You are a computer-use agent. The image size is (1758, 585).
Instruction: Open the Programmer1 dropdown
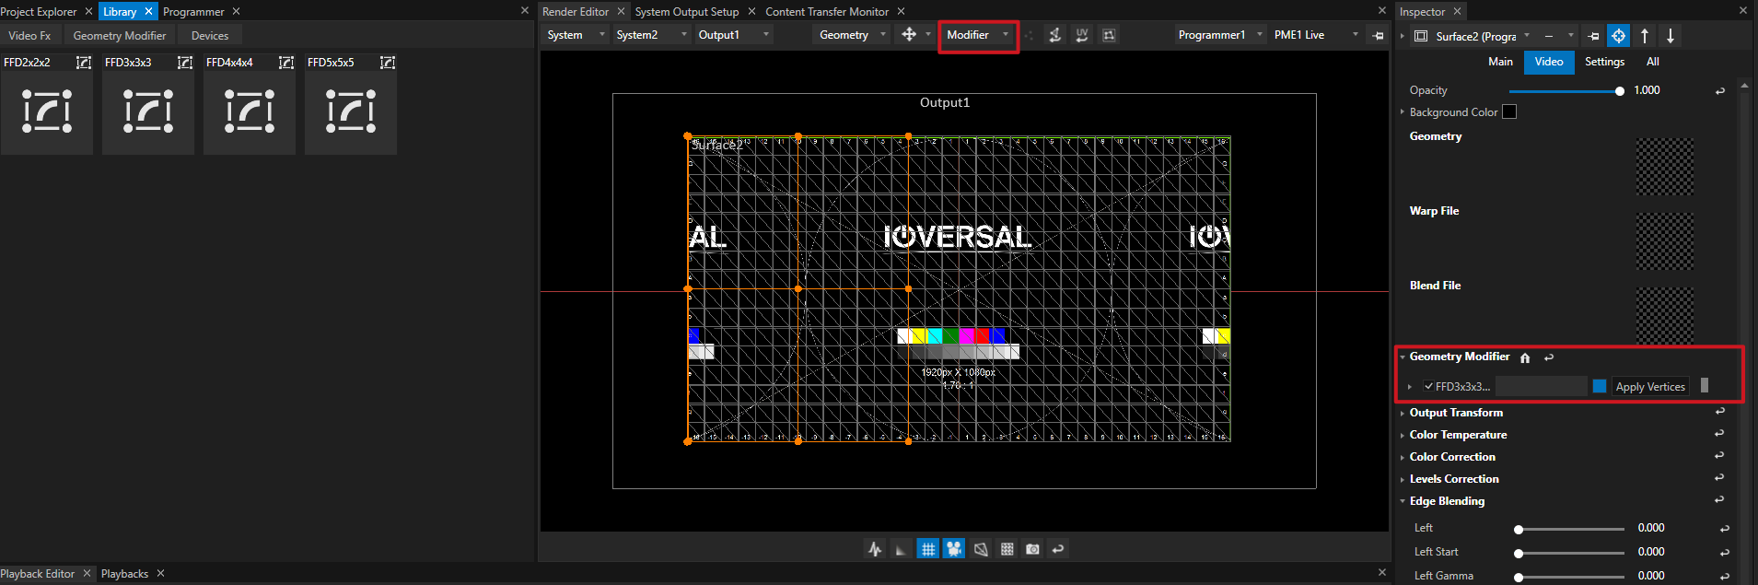click(1220, 35)
